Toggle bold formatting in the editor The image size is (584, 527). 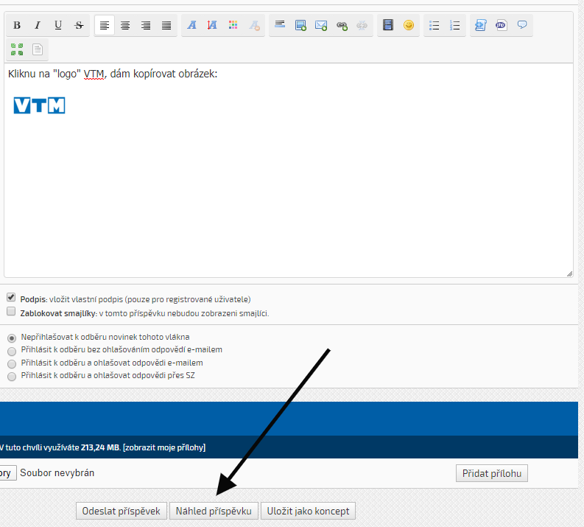(17, 26)
